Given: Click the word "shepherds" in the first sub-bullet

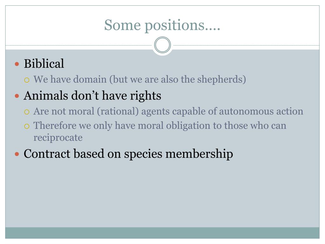Looking at the screenshot, I should (220, 79).
